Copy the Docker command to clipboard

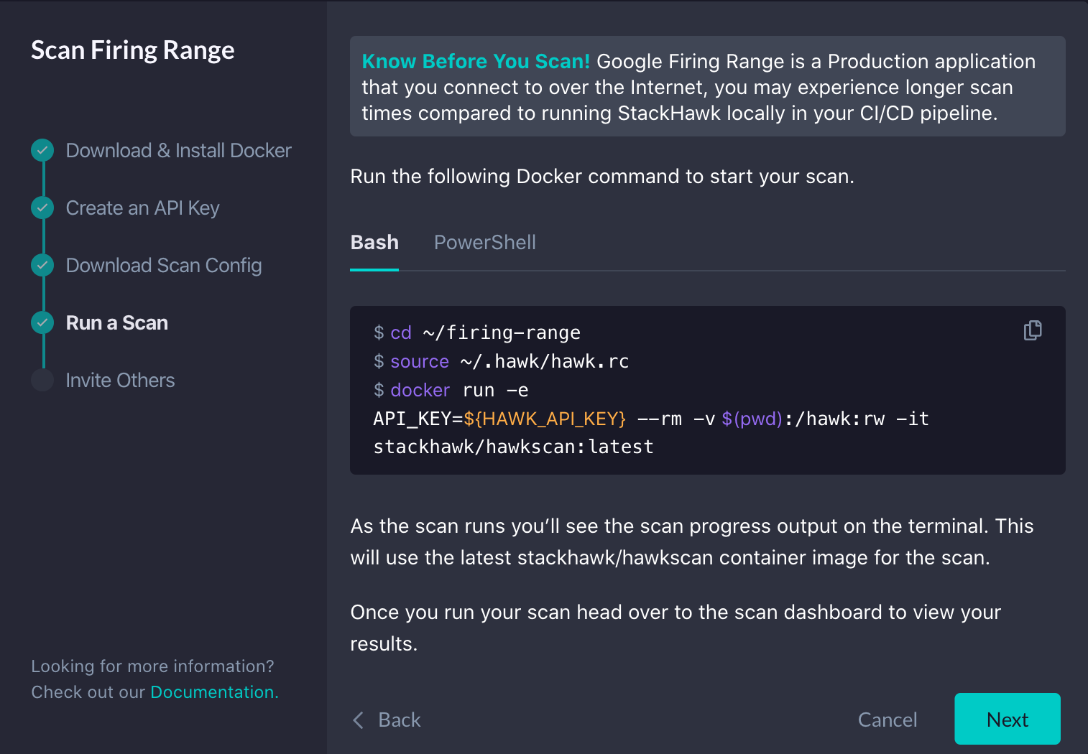pyautogui.click(x=1033, y=330)
